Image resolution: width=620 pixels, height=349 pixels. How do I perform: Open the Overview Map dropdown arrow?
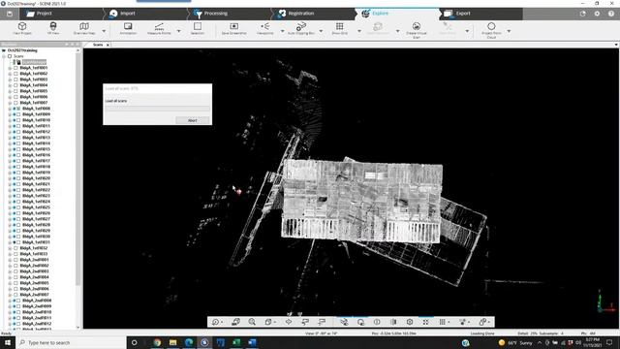pyautogui.click(x=104, y=31)
